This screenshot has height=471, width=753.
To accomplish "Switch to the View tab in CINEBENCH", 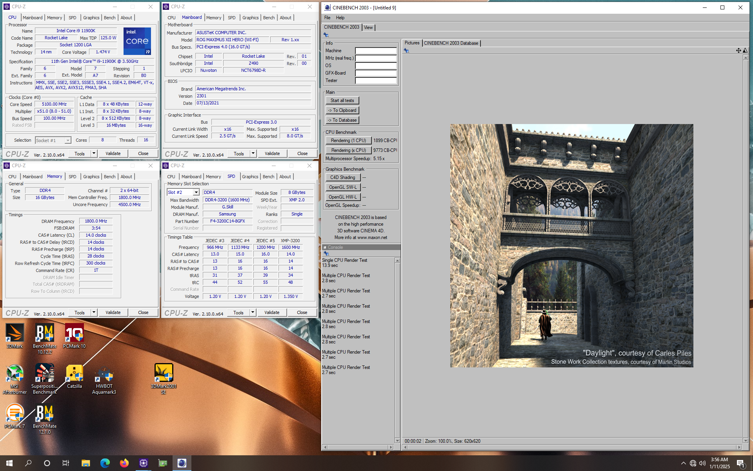I will (368, 27).
